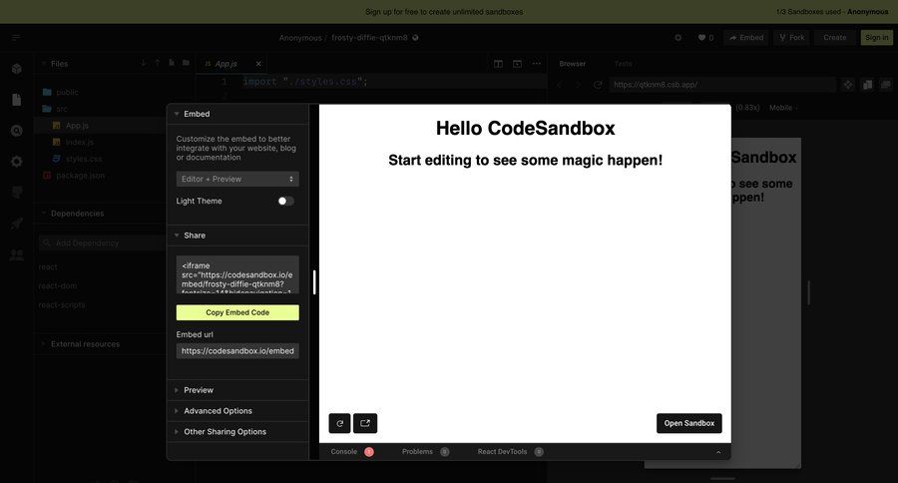Click the vertical resize handle beside the embed options
This screenshot has height=483, width=898.
point(314,281)
